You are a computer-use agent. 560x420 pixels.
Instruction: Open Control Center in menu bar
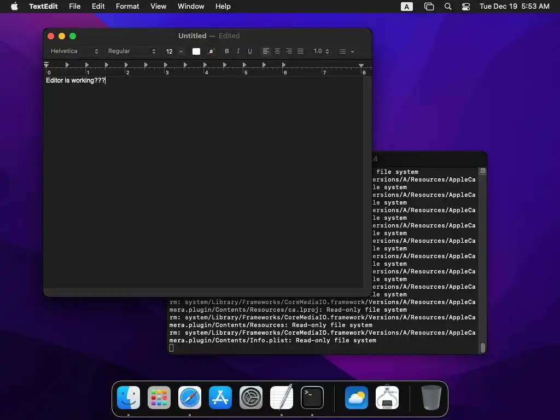466,7
